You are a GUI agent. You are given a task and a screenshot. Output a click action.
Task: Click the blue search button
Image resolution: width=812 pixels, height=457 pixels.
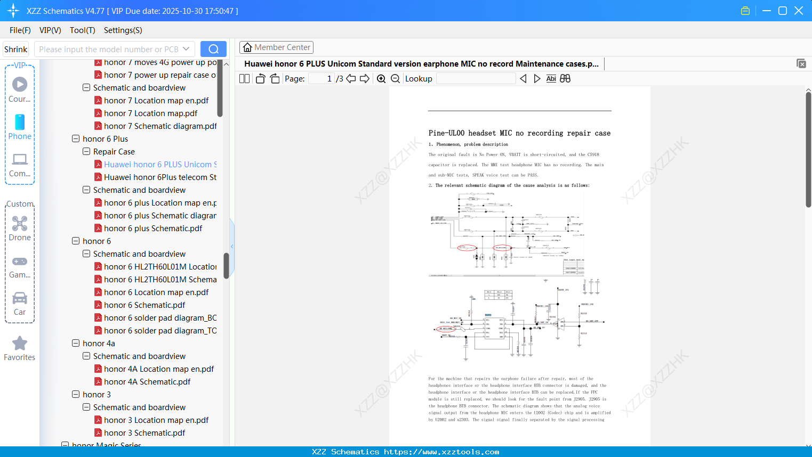tap(213, 49)
